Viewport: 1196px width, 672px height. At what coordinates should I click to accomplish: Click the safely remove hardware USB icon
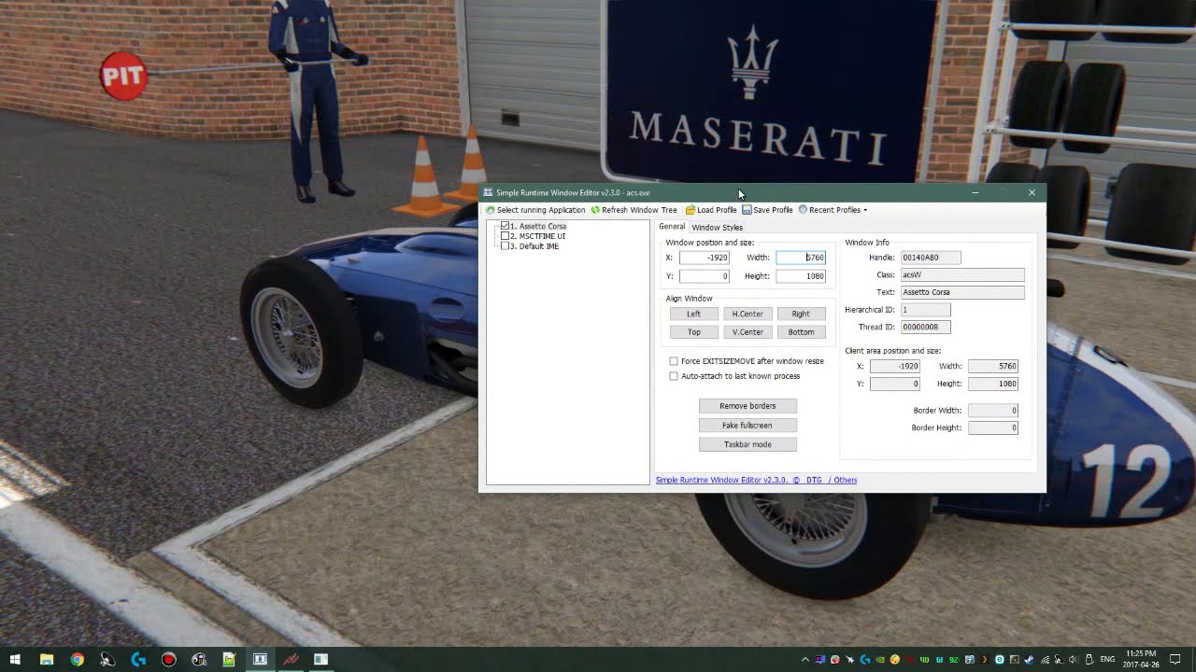click(x=1089, y=660)
